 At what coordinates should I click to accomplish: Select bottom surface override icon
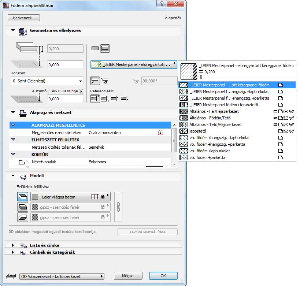23,217
